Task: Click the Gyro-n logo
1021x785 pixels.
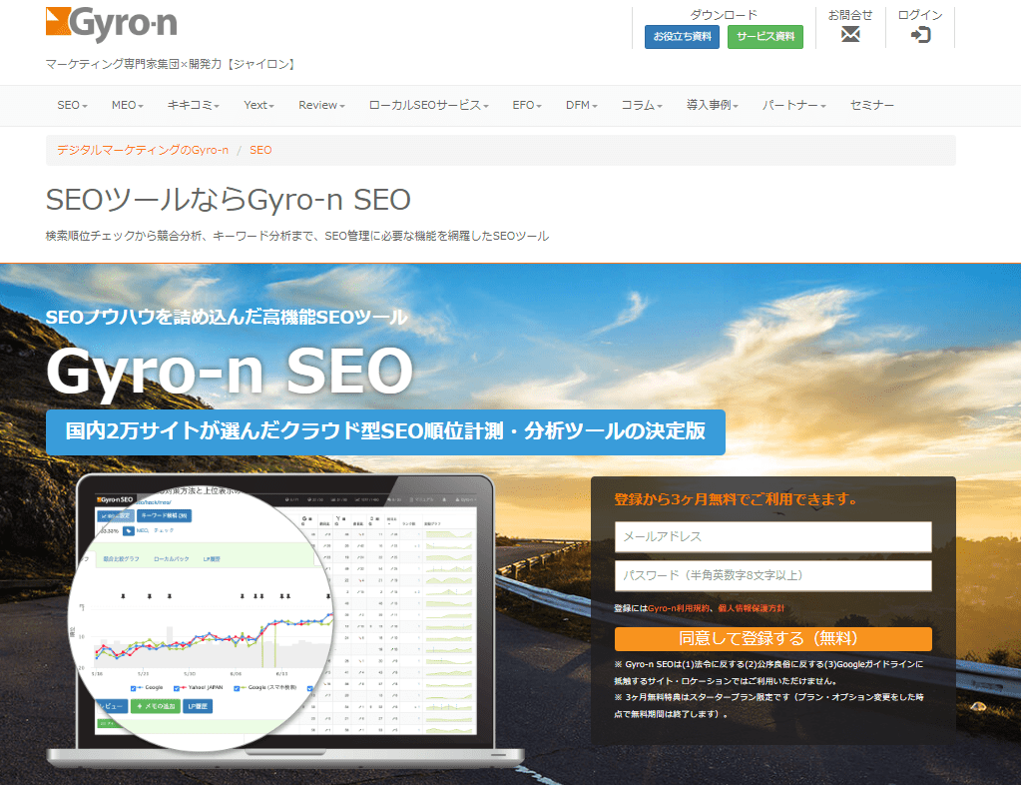Action: [x=112, y=24]
